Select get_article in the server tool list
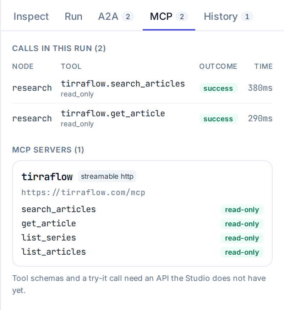284x310 pixels. point(49,223)
